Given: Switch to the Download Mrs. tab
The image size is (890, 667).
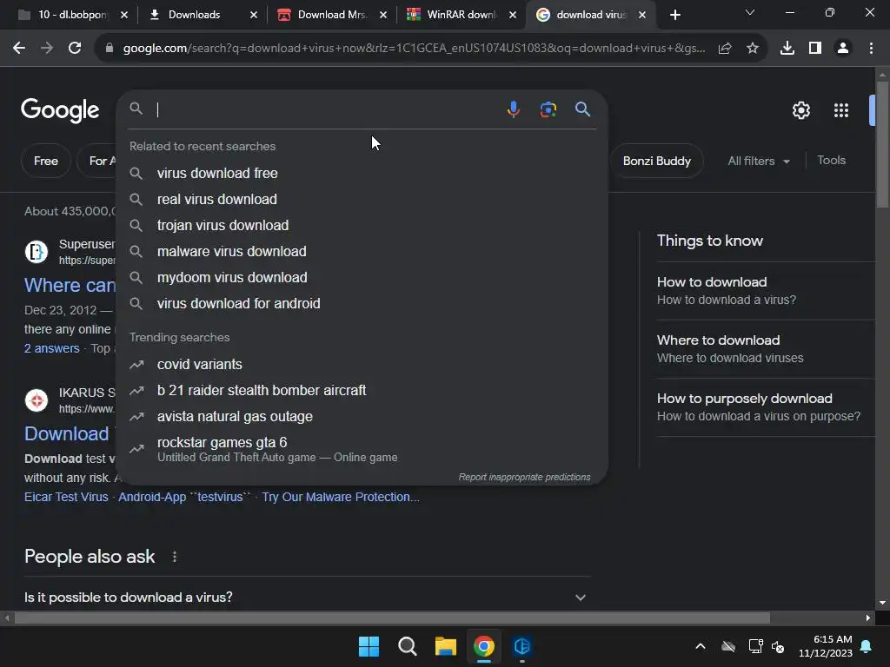Looking at the screenshot, I should click(x=323, y=15).
